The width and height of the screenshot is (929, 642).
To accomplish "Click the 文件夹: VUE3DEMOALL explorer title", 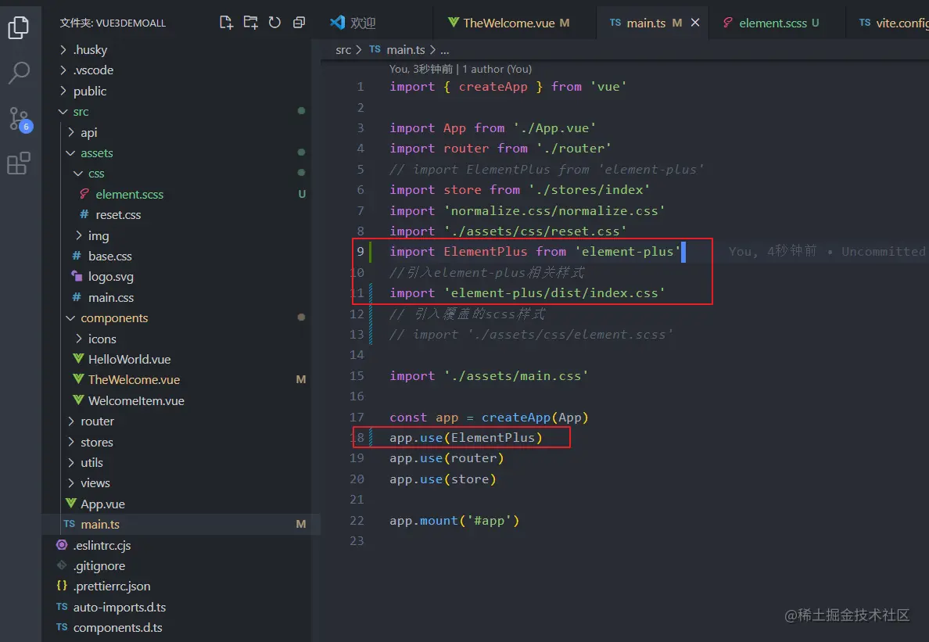I will [113, 23].
